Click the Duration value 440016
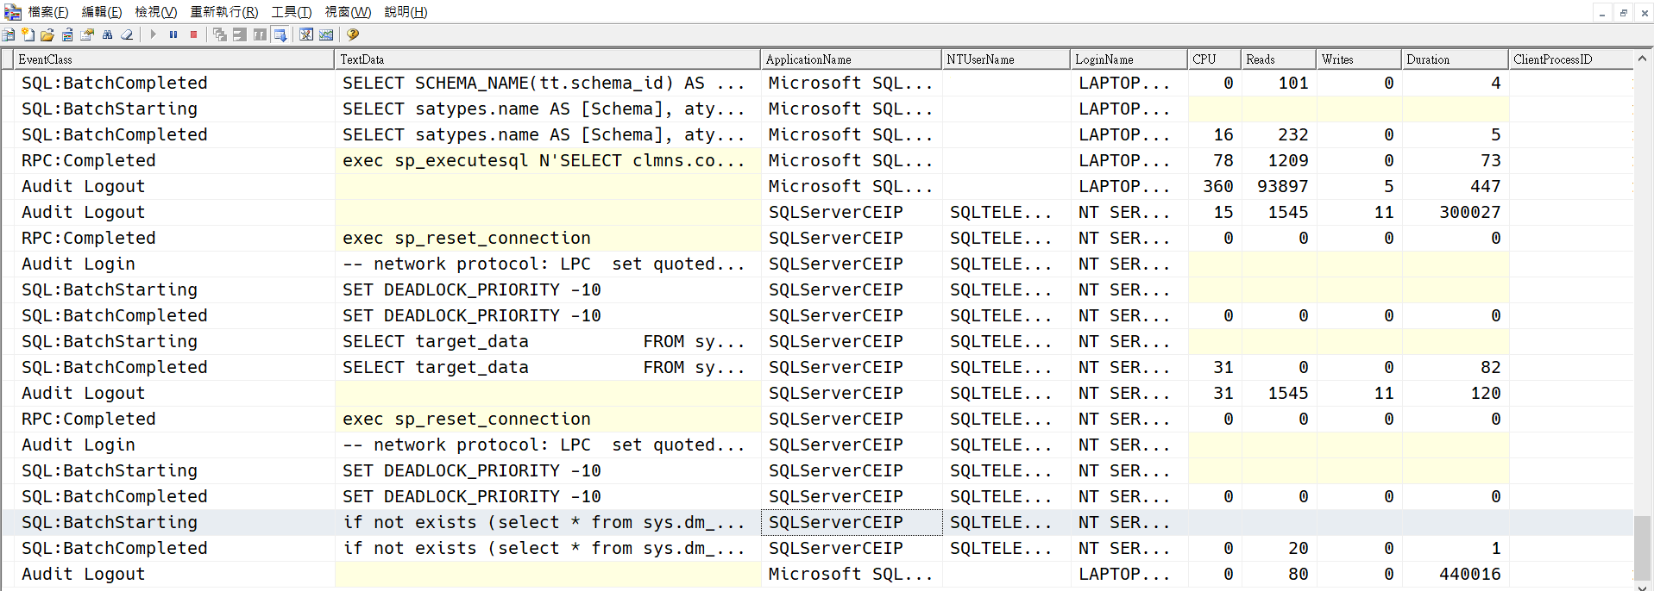Screen dimensions: 1654x591 (1469, 574)
